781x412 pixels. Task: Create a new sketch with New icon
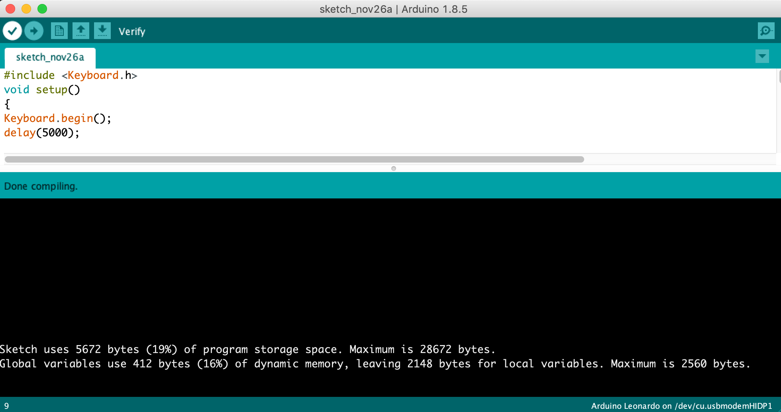[59, 31]
